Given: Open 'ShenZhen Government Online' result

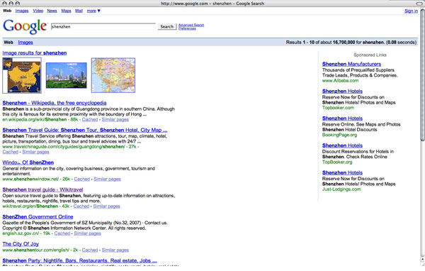Looking at the screenshot, I should point(38,216).
